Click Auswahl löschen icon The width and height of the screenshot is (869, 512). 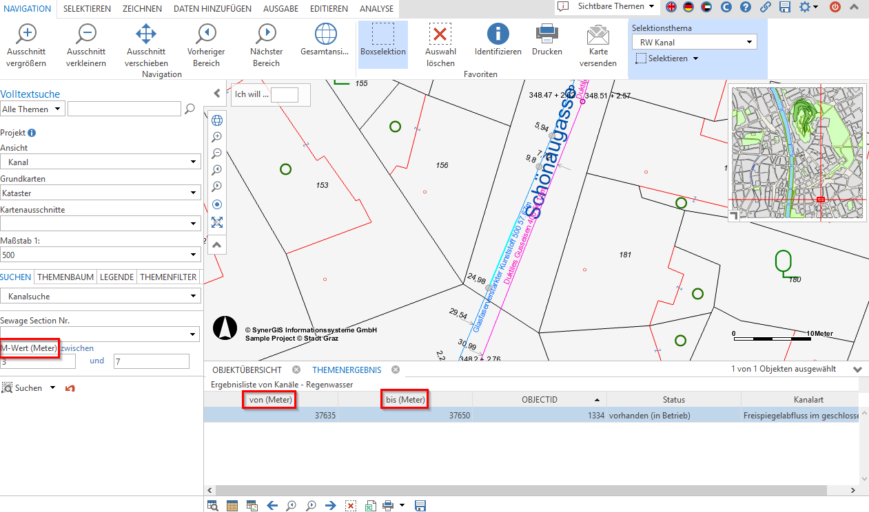point(440,34)
